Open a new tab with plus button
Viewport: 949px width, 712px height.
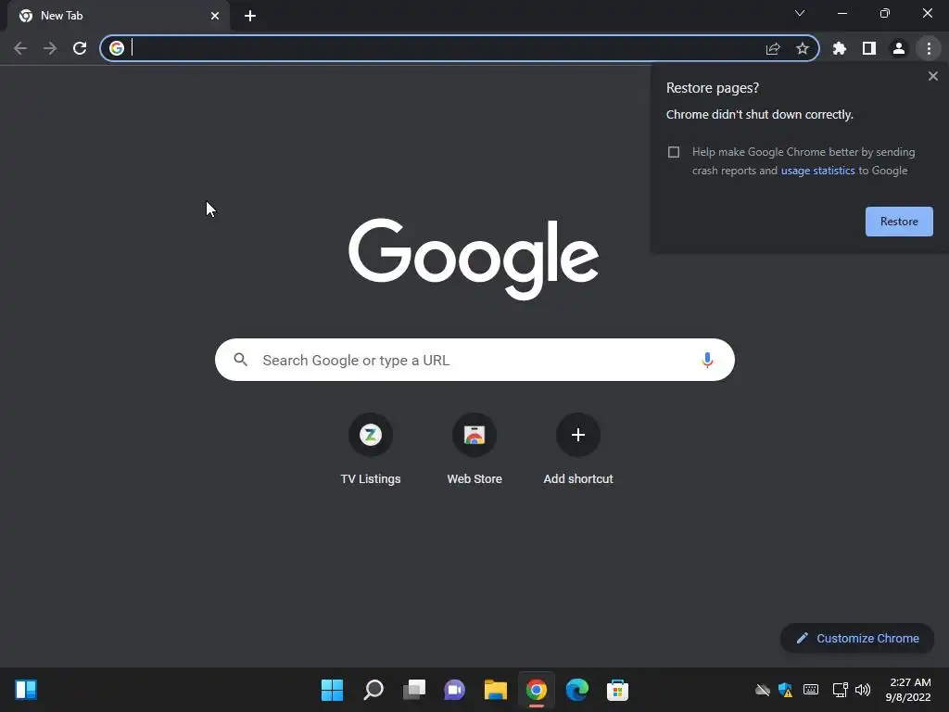tap(250, 16)
